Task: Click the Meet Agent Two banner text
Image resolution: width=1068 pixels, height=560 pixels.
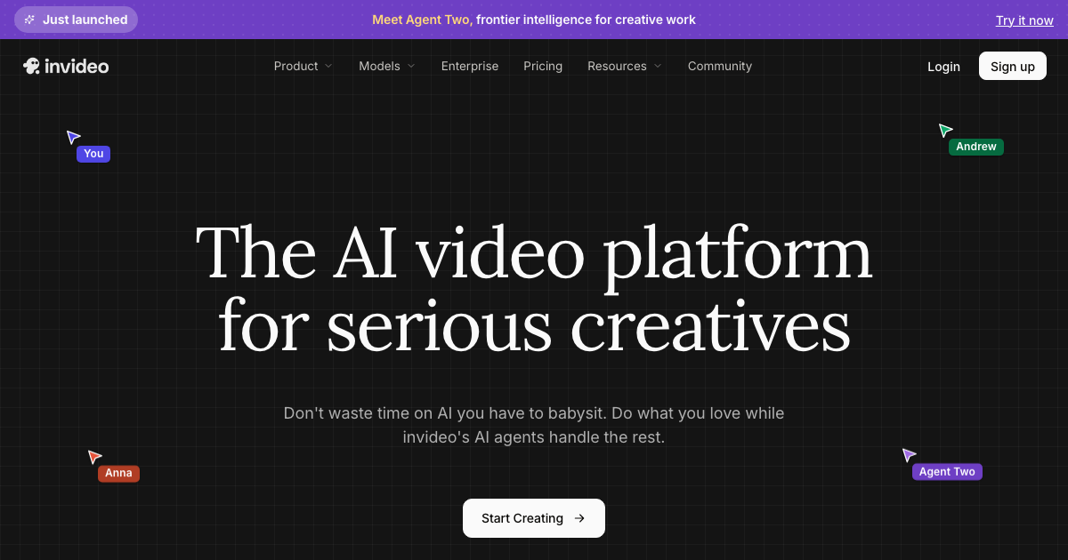Action: coord(534,20)
